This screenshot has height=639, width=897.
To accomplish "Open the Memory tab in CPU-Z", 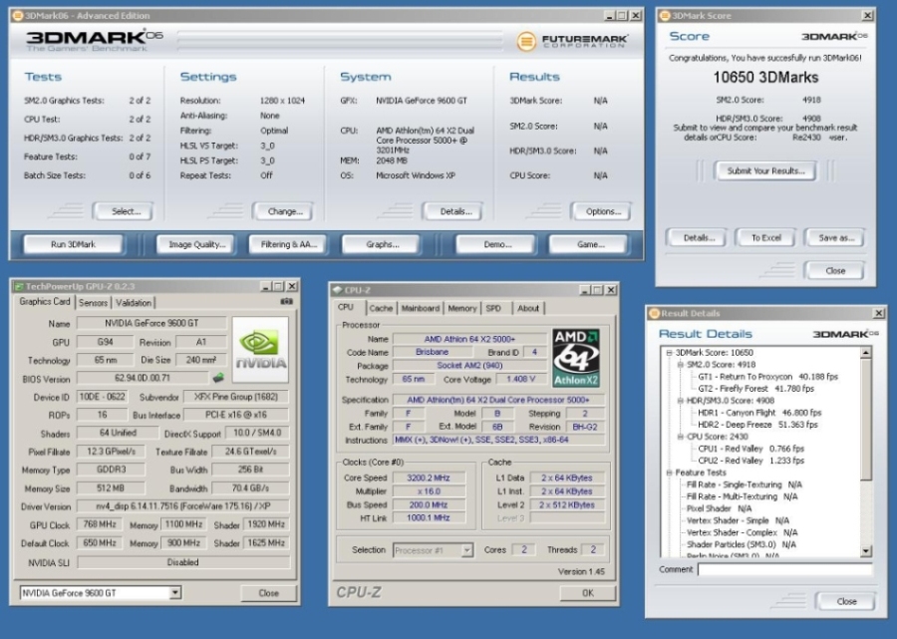I will (462, 308).
